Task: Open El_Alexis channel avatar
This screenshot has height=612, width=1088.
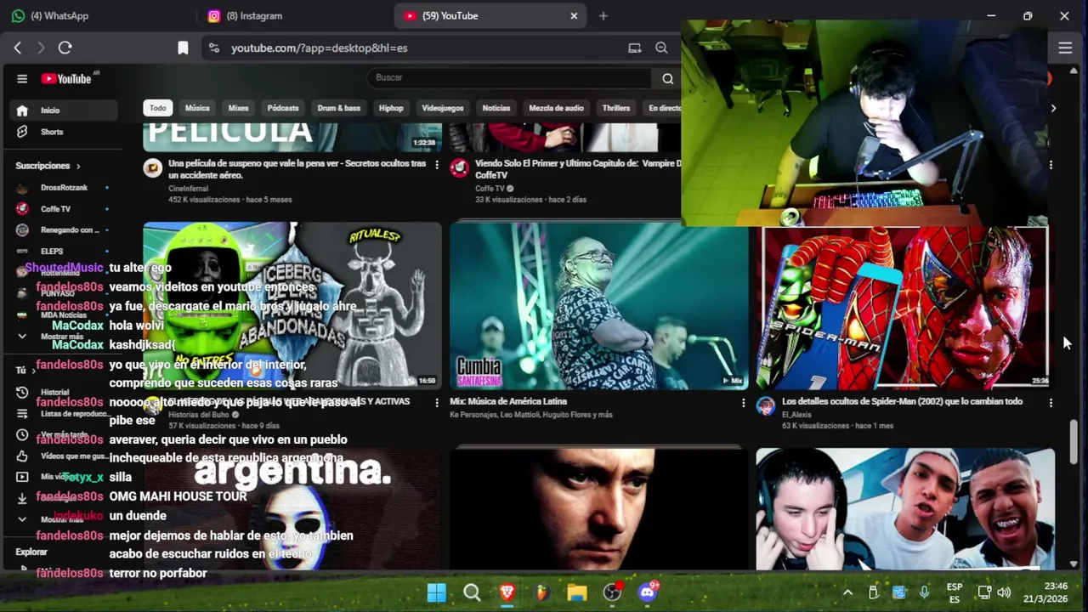Action: pos(766,405)
